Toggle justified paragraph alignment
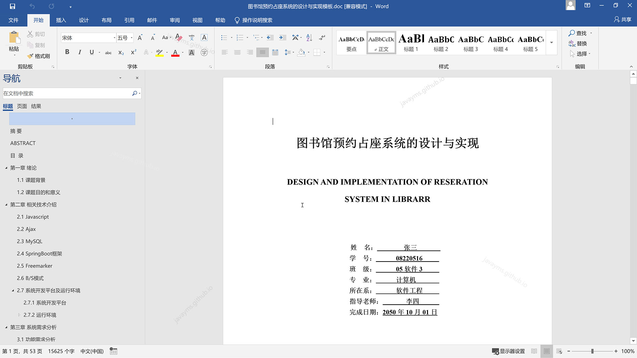 click(x=262, y=52)
